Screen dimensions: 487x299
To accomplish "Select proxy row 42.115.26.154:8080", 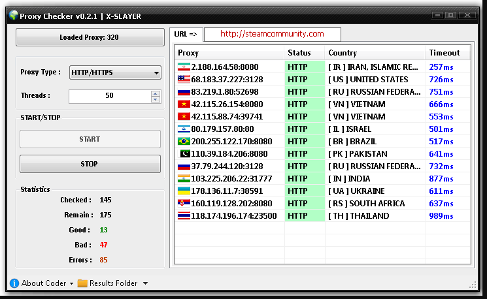I will (x=322, y=104).
